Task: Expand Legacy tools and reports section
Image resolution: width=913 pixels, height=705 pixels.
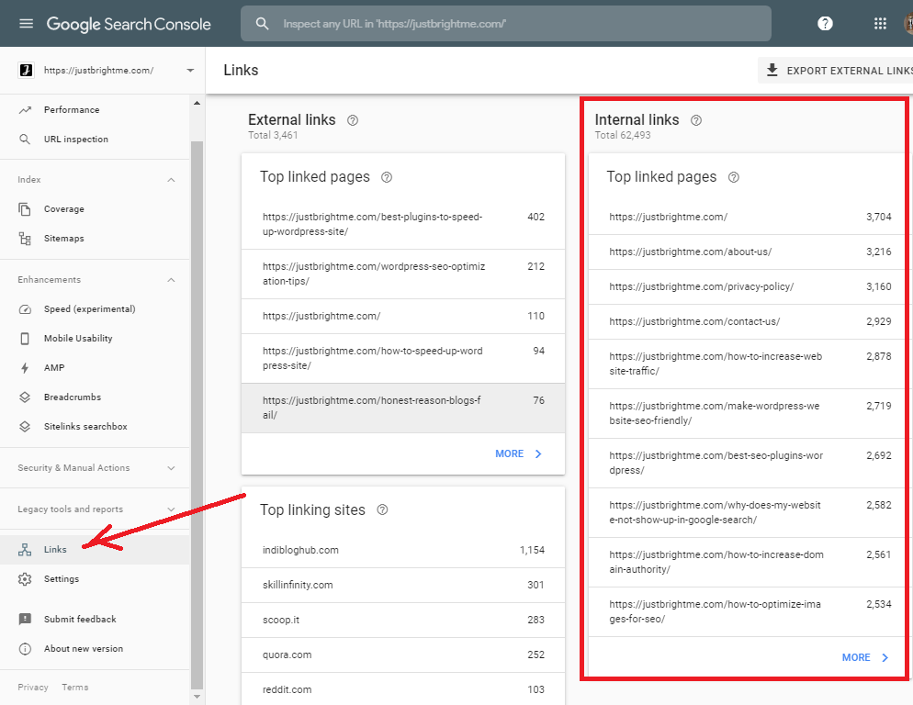Action: tap(171, 509)
